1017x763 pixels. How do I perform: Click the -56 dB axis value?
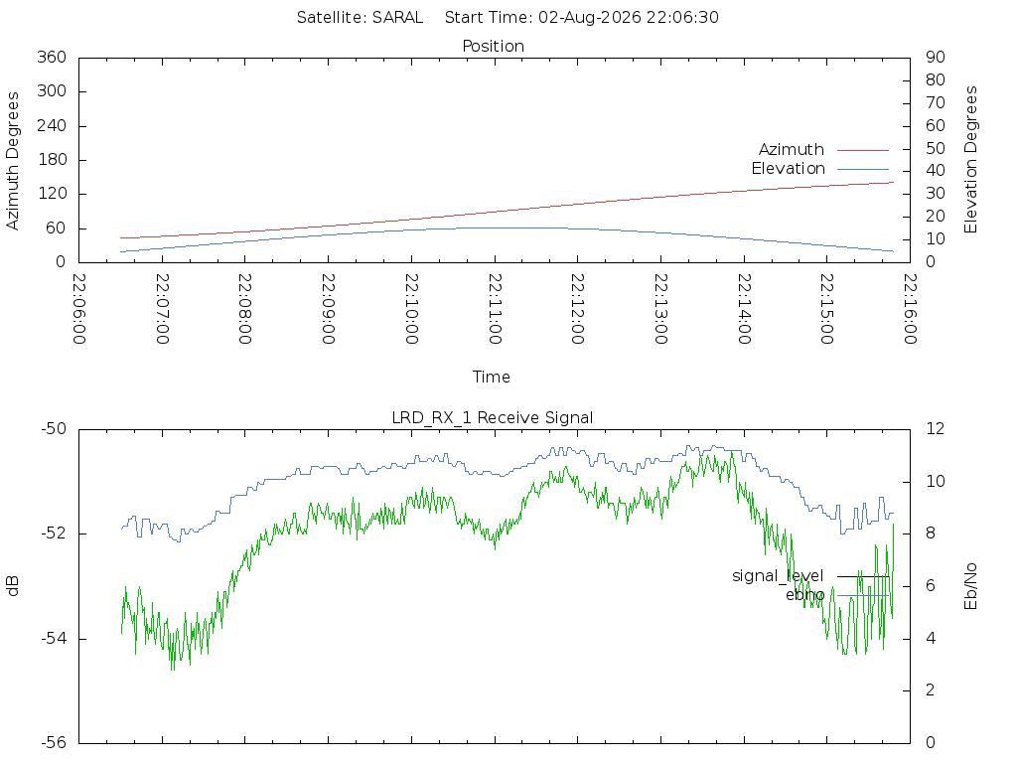(x=55, y=743)
